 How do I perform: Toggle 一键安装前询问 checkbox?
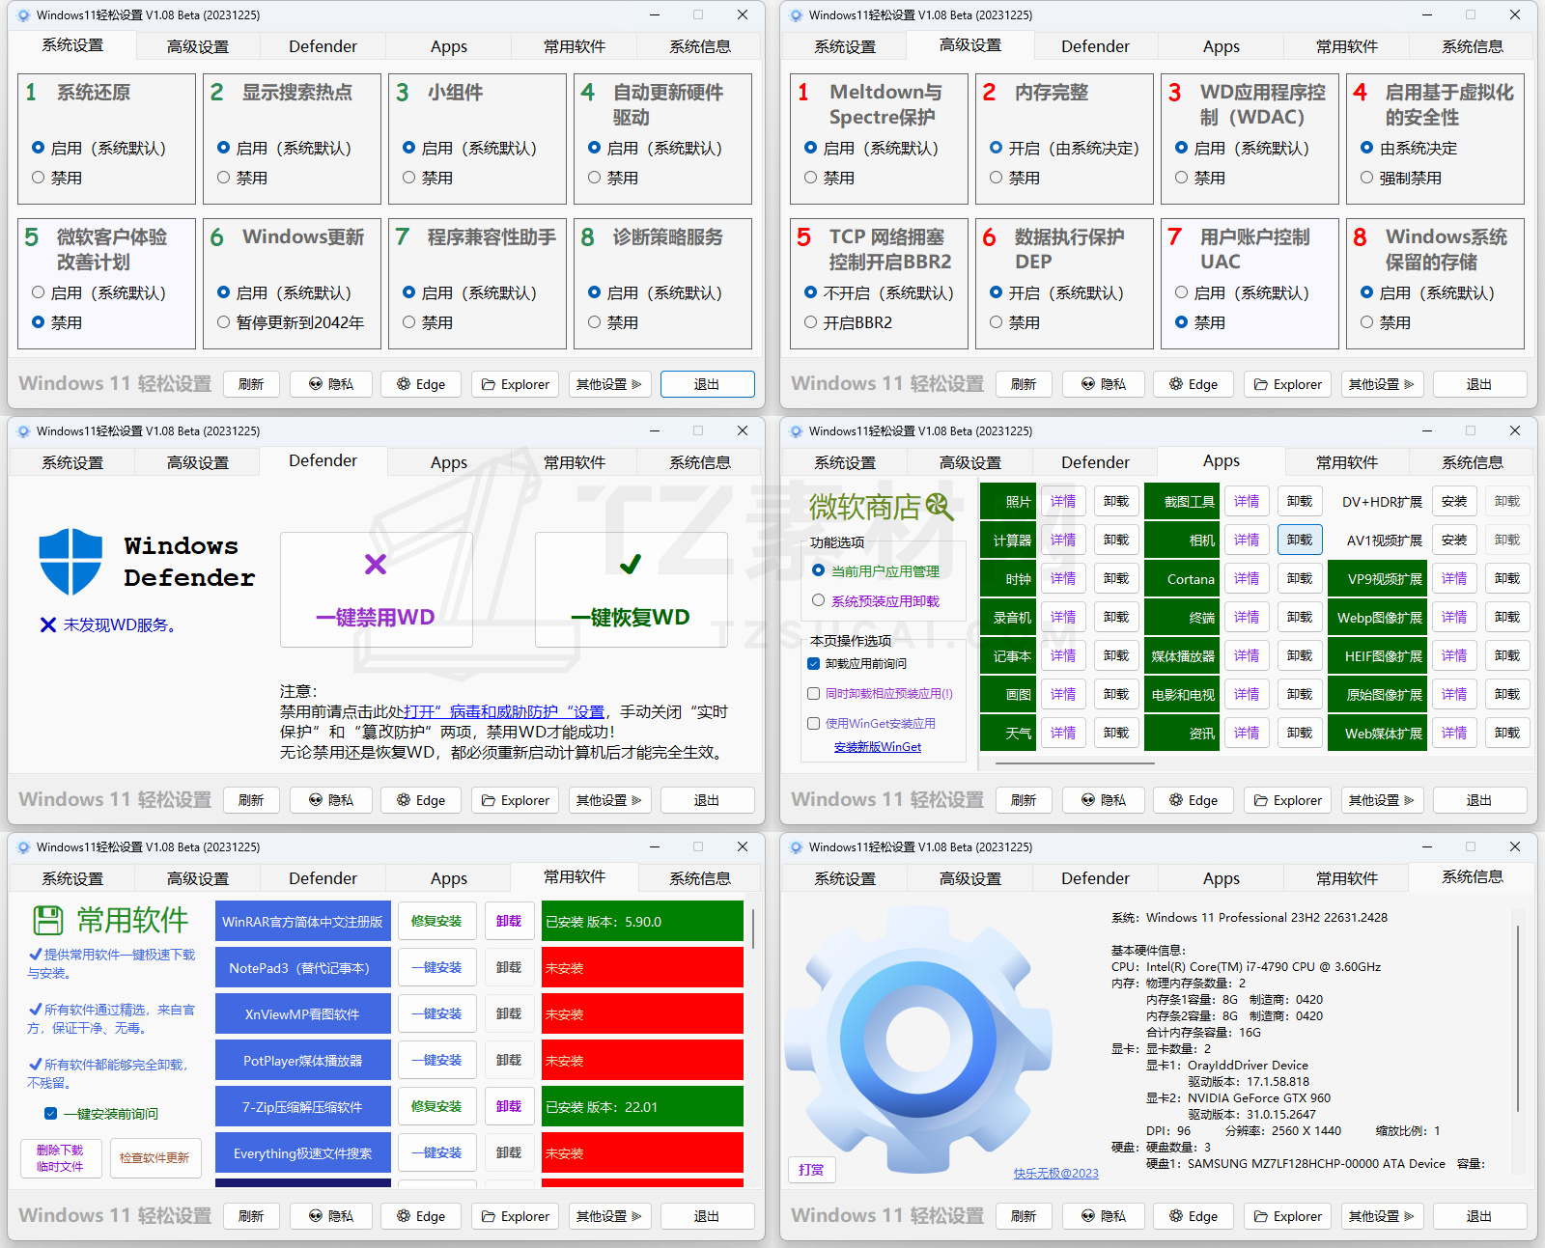click(x=51, y=1114)
